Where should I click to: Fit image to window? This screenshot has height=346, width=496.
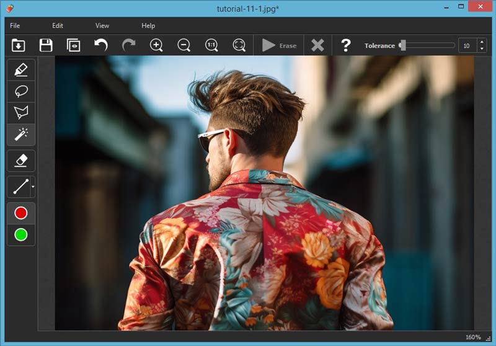pyautogui.click(x=239, y=45)
